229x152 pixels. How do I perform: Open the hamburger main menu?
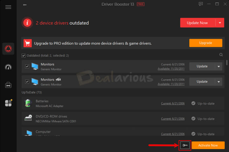pyautogui.click(x=8, y=7)
